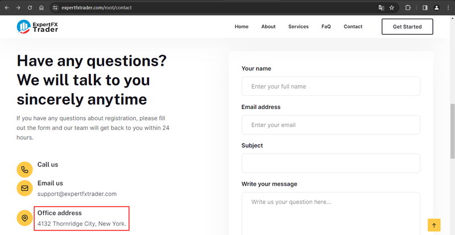Focus the Enter your full name field
The height and width of the screenshot is (235, 455).
point(331,86)
